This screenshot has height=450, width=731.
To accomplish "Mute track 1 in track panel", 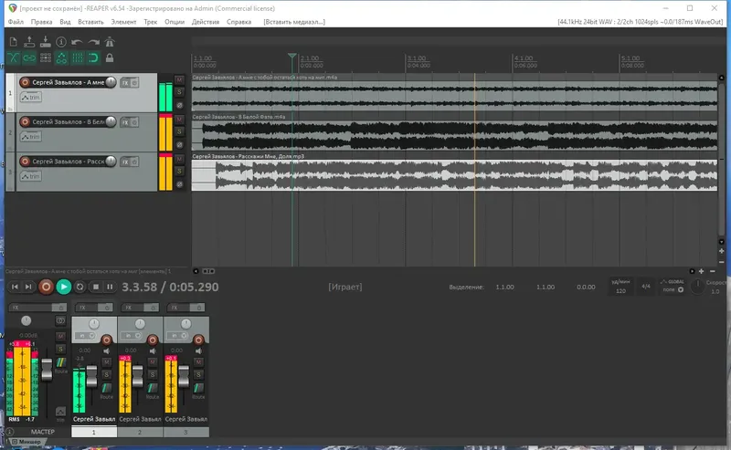I will [x=179, y=79].
